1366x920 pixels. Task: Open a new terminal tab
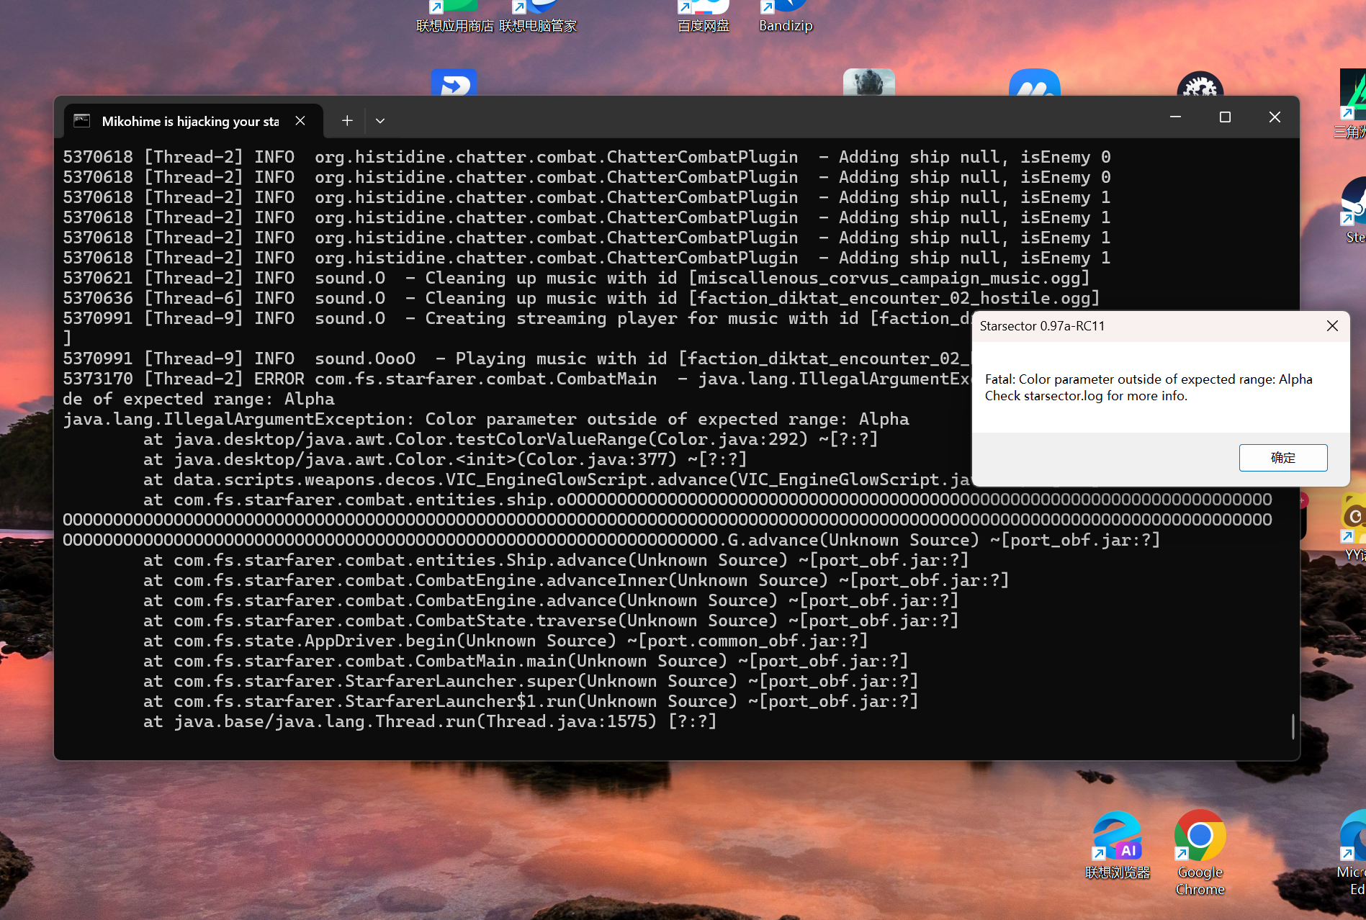pyautogui.click(x=347, y=121)
